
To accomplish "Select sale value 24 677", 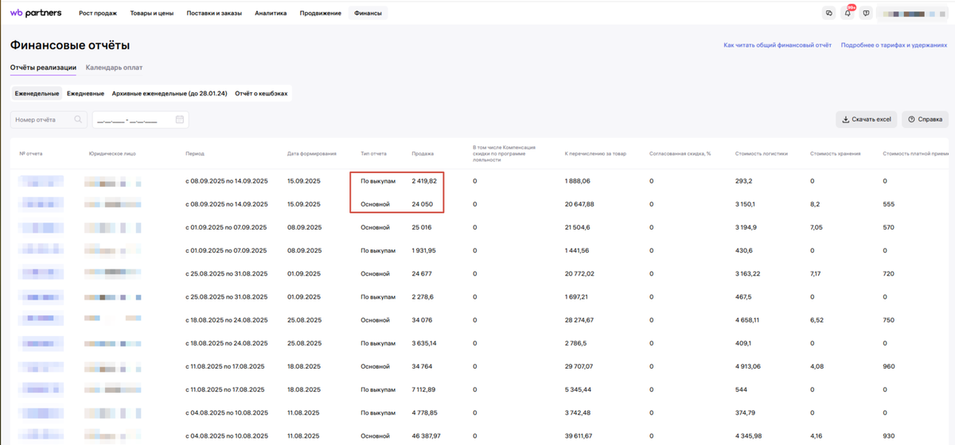I will 421,273.
